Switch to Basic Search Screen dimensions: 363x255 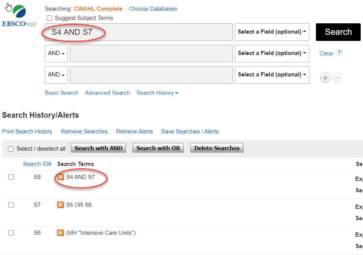[x=62, y=93]
